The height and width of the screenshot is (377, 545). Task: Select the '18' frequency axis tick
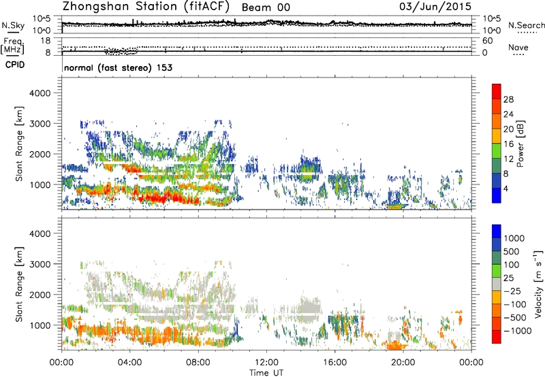point(46,41)
